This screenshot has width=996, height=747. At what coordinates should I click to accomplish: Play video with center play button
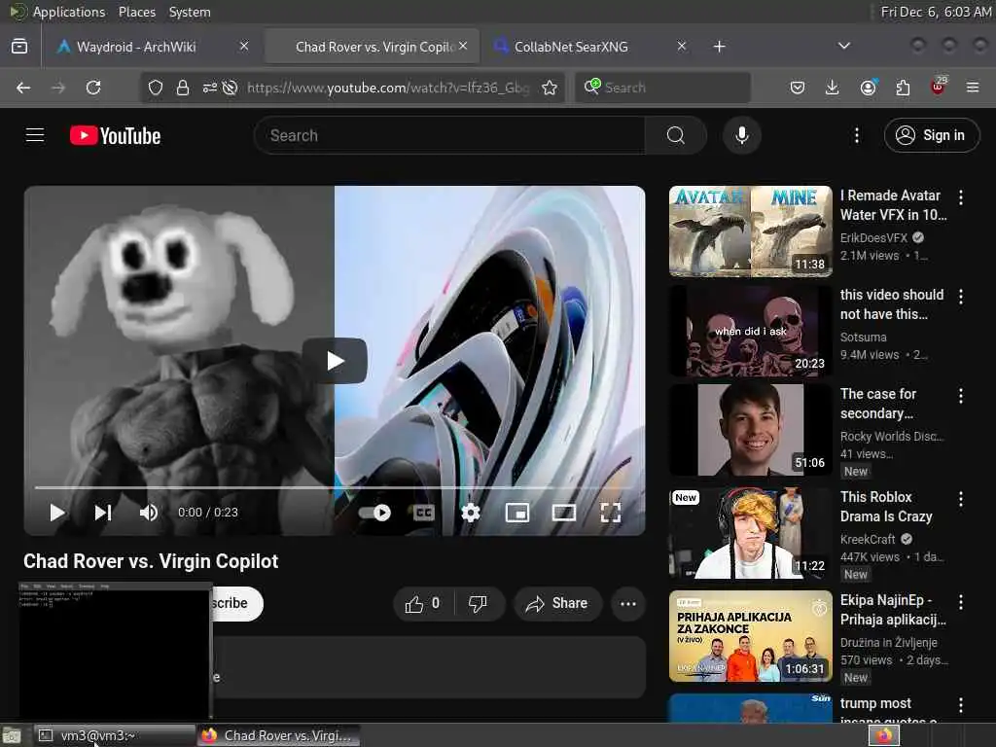tap(335, 361)
